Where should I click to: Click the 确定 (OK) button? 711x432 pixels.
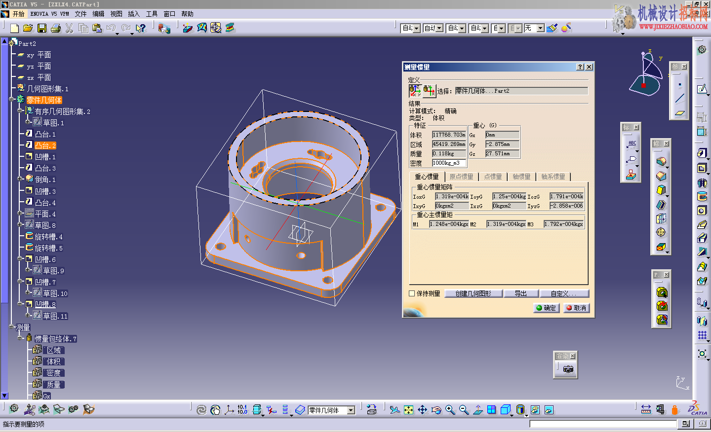coord(546,308)
